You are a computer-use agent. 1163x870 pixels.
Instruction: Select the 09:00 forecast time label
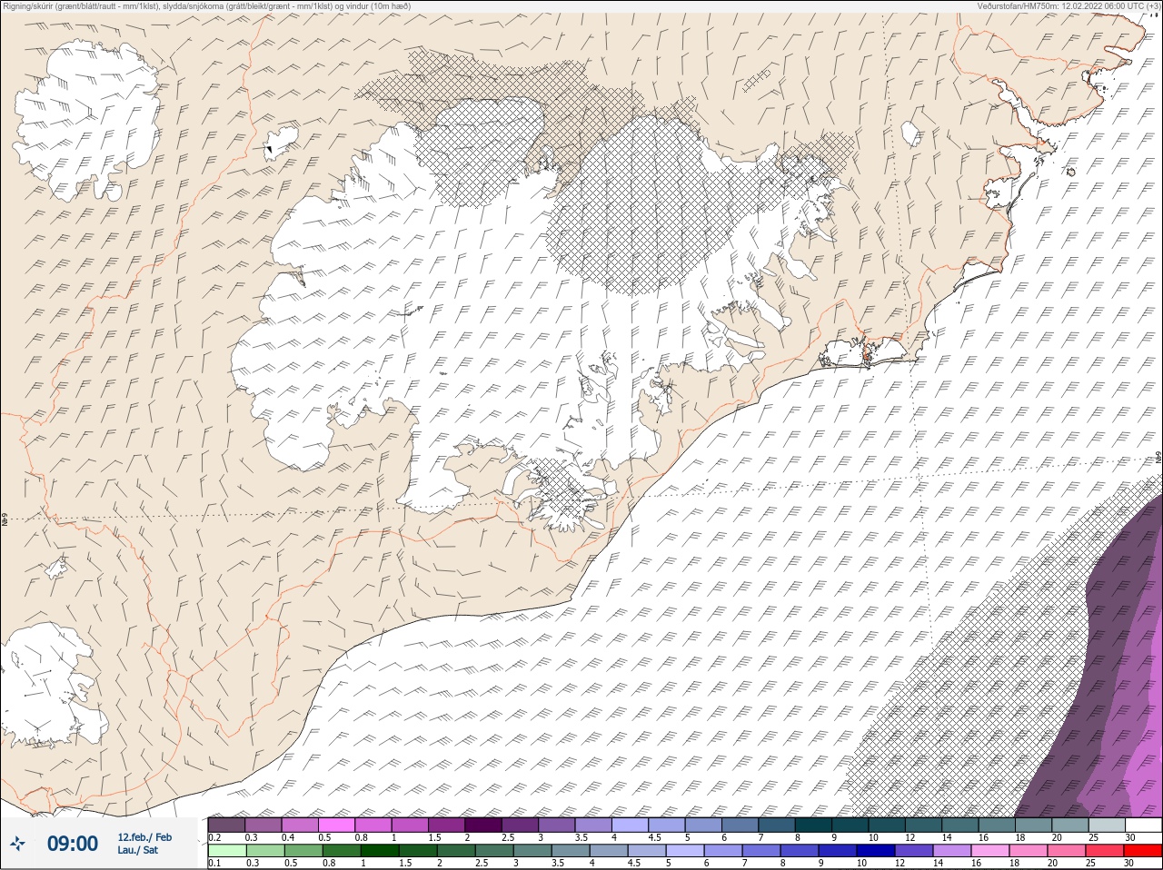click(x=73, y=844)
